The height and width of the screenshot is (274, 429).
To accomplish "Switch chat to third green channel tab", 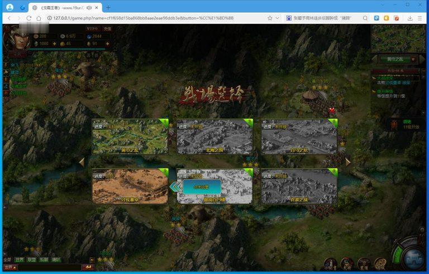I will coord(32,260).
